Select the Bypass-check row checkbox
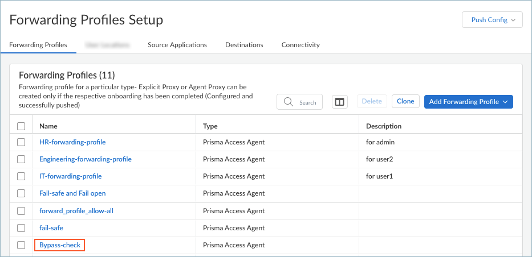532x257 pixels. [x=21, y=245]
